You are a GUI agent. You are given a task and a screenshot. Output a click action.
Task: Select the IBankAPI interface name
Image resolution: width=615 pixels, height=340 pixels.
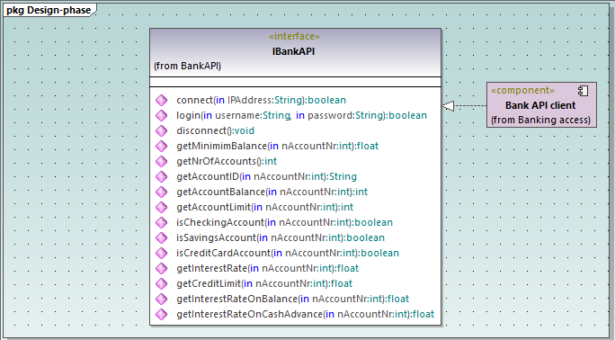(x=293, y=51)
